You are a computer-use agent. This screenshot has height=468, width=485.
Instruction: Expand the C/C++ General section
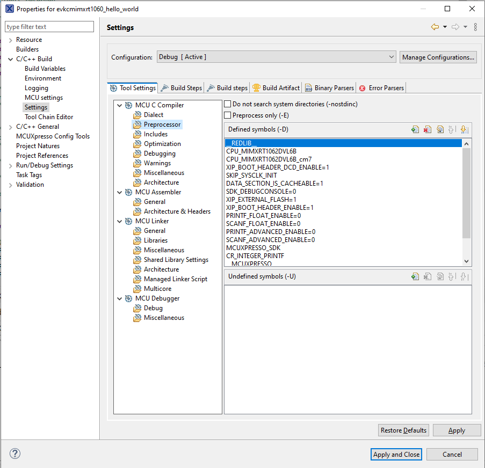(x=11, y=127)
